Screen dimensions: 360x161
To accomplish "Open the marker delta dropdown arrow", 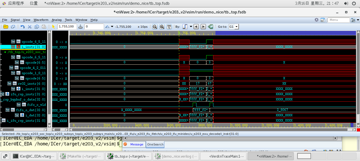I will (112, 27).
